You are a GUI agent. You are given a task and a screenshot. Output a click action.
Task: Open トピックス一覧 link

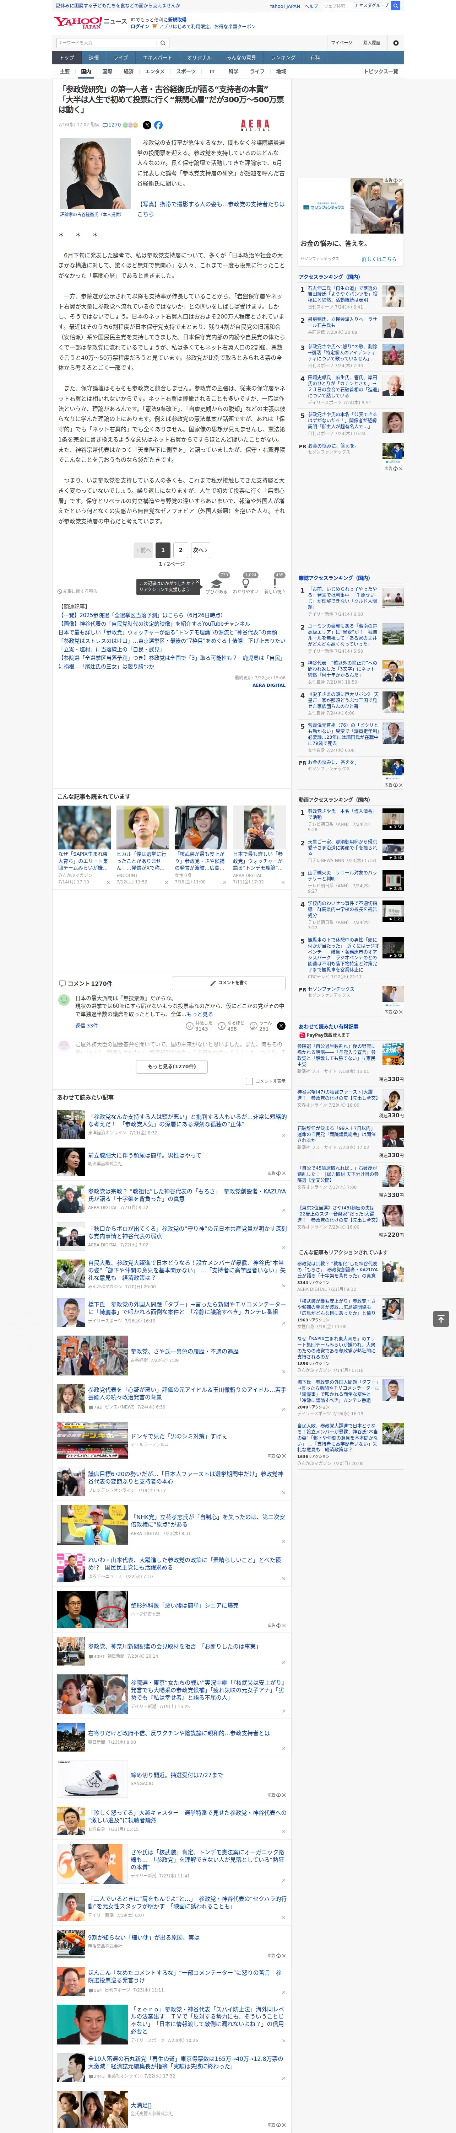381,71
